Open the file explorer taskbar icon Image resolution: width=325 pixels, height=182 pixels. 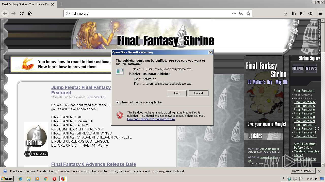(x=29, y=179)
